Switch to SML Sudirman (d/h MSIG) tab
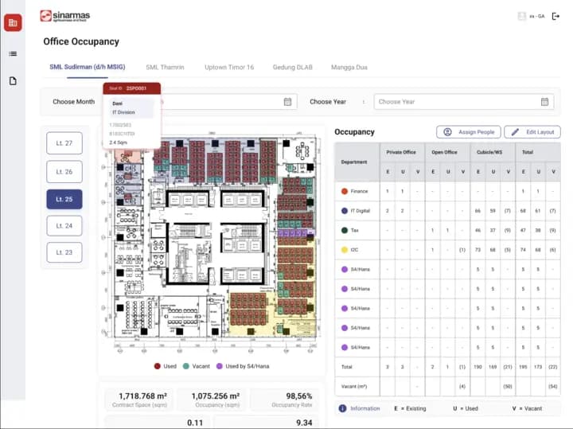This screenshot has width=573, height=429. 88,67
